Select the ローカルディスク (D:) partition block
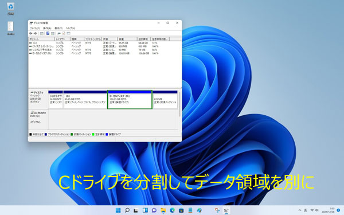344x215 pixels. point(130,99)
